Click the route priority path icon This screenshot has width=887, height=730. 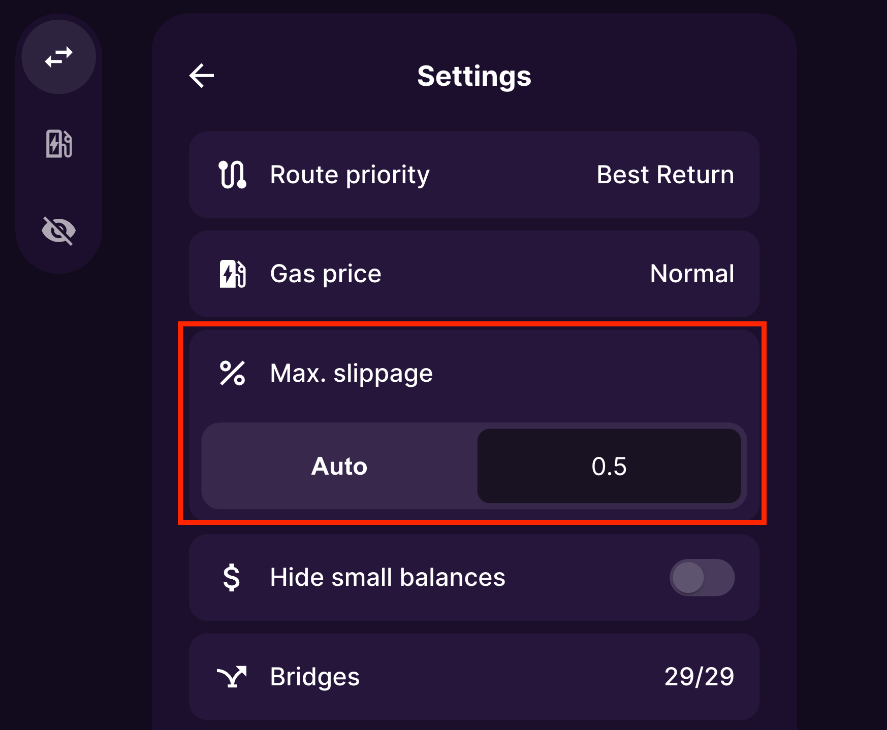point(233,175)
